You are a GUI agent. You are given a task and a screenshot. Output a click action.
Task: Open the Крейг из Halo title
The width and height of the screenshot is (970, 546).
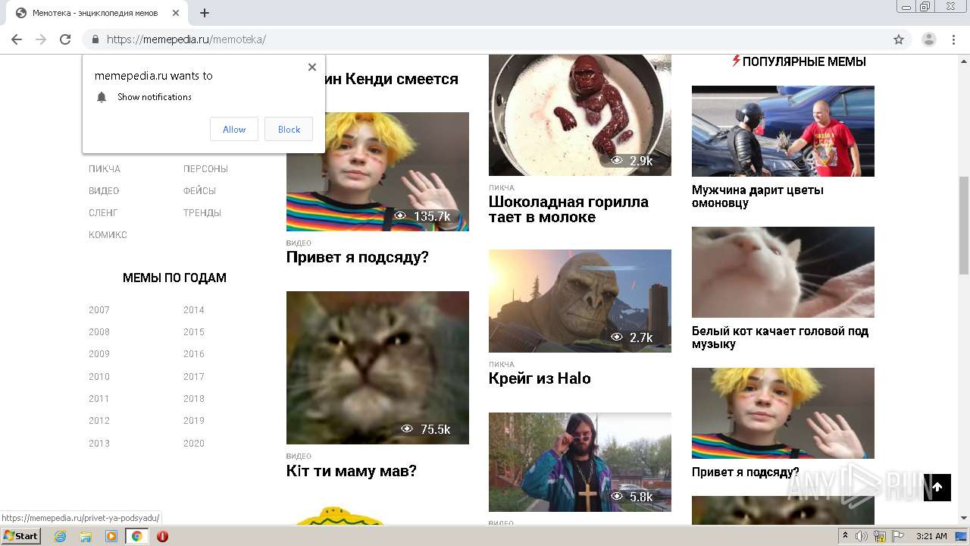click(540, 378)
